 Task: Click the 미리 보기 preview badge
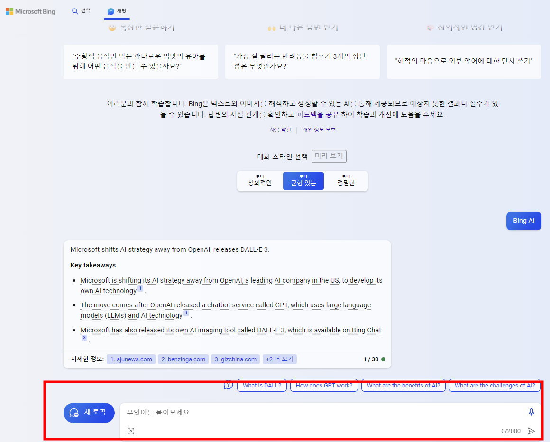(x=329, y=156)
